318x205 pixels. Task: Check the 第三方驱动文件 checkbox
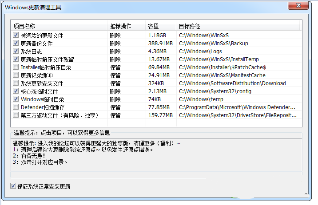tap(16, 115)
